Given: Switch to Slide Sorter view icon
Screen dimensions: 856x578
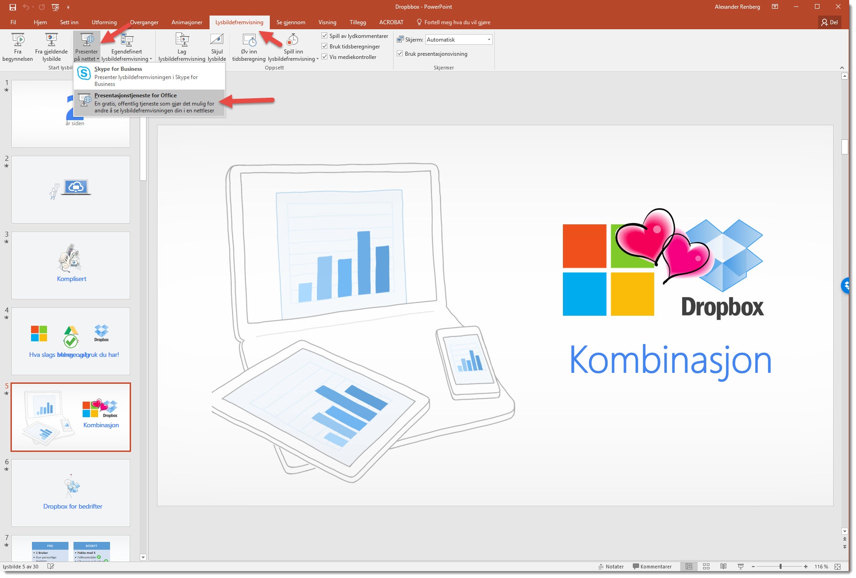Looking at the screenshot, I should point(706,567).
